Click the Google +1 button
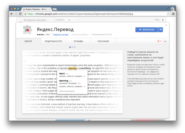185x133 pixels. pyautogui.click(x=159, y=41)
